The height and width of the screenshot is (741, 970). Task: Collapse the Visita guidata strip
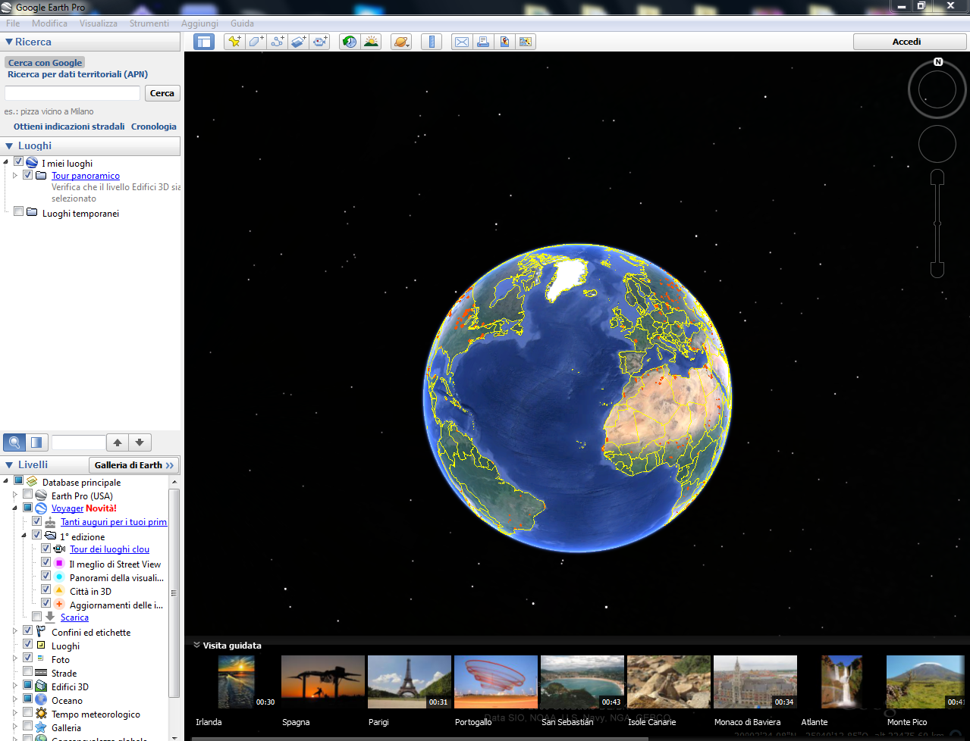click(196, 646)
